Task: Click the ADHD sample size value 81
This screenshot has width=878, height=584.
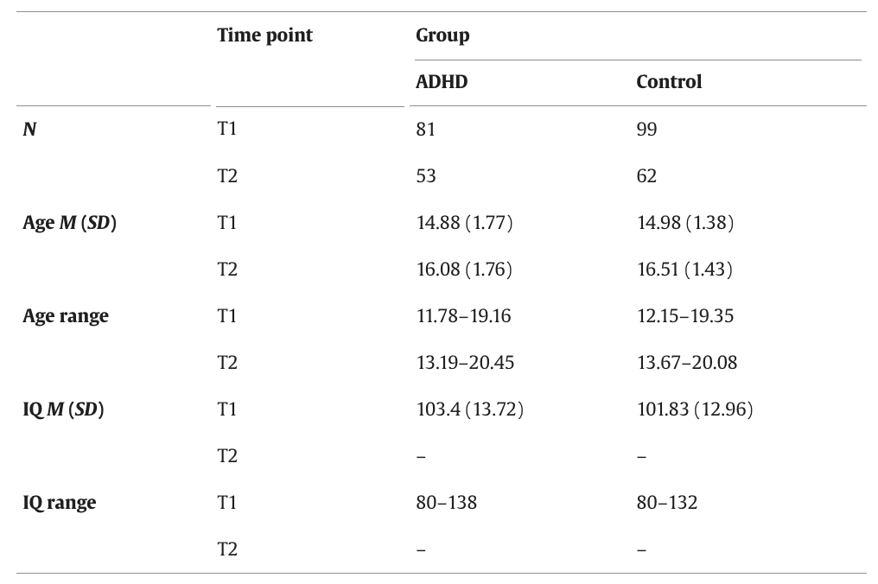Action: tap(425, 130)
